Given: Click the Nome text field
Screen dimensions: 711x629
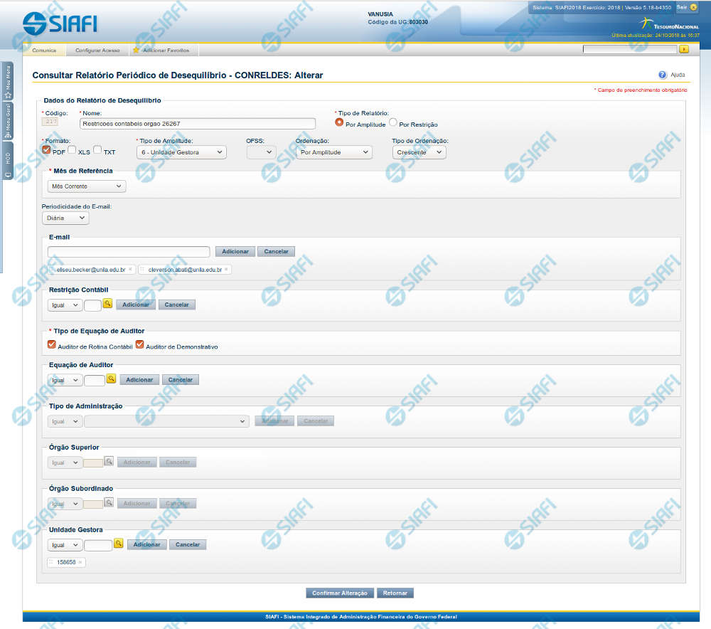Looking at the screenshot, I should tap(197, 123).
